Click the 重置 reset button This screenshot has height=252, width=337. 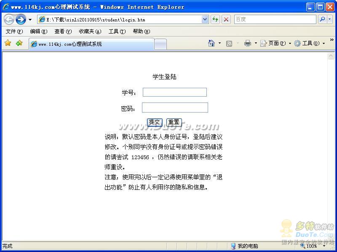click(174, 122)
